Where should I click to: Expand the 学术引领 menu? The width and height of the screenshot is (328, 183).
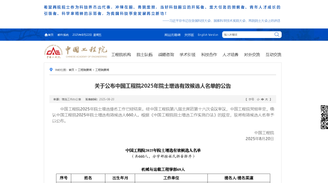[x=187, y=55]
